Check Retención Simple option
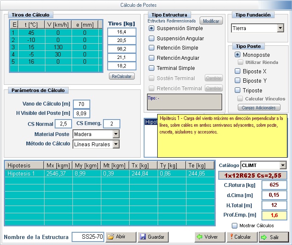Viewport: 292px width, 245px height. pyautogui.click(x=152, y=48)
